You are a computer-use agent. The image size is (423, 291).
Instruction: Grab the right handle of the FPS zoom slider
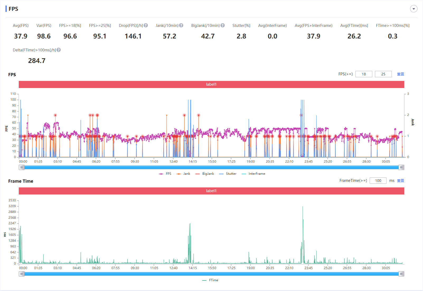point(401,167)
